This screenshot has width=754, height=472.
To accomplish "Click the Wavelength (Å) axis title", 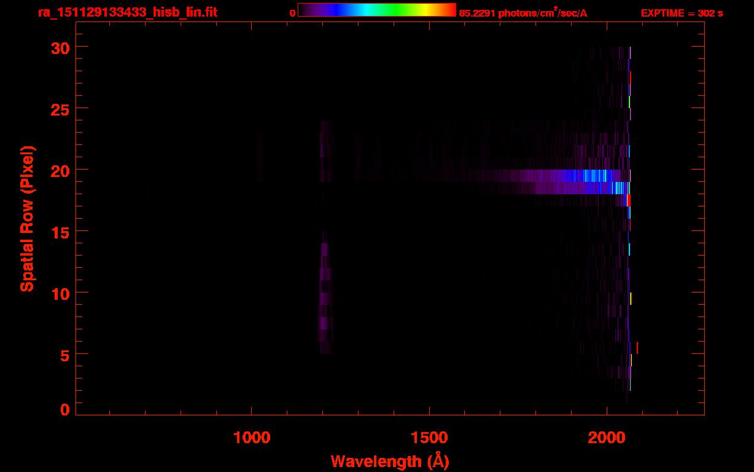I will click(390, 461).
